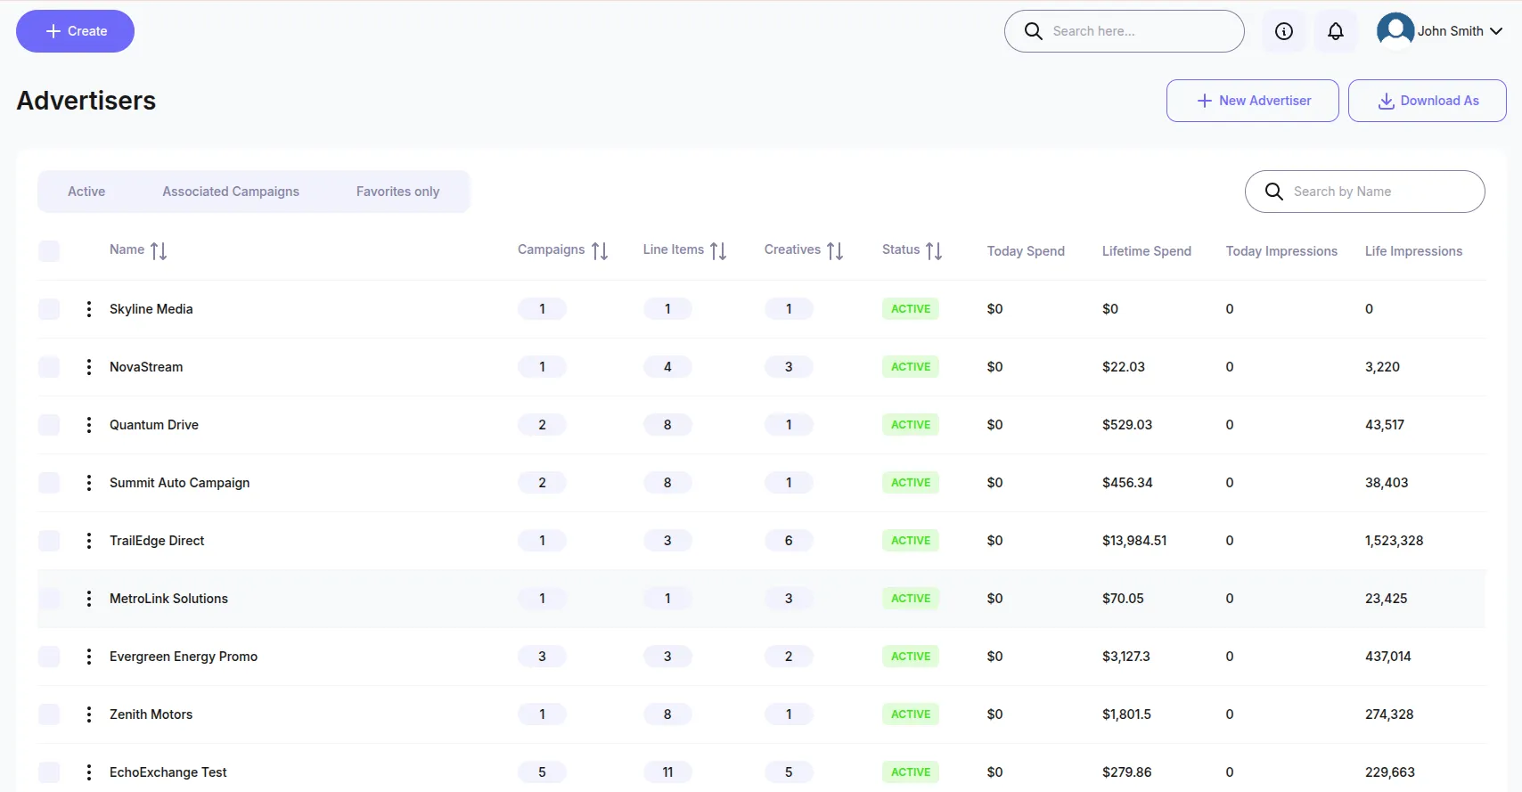Switch to the Active filter tab
Image resolution: width=1522 pixels, height=792 pixels.
tap(86, 192)
